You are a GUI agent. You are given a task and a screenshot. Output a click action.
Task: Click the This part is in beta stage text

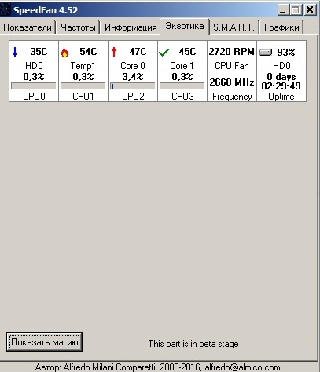[193, 344]
